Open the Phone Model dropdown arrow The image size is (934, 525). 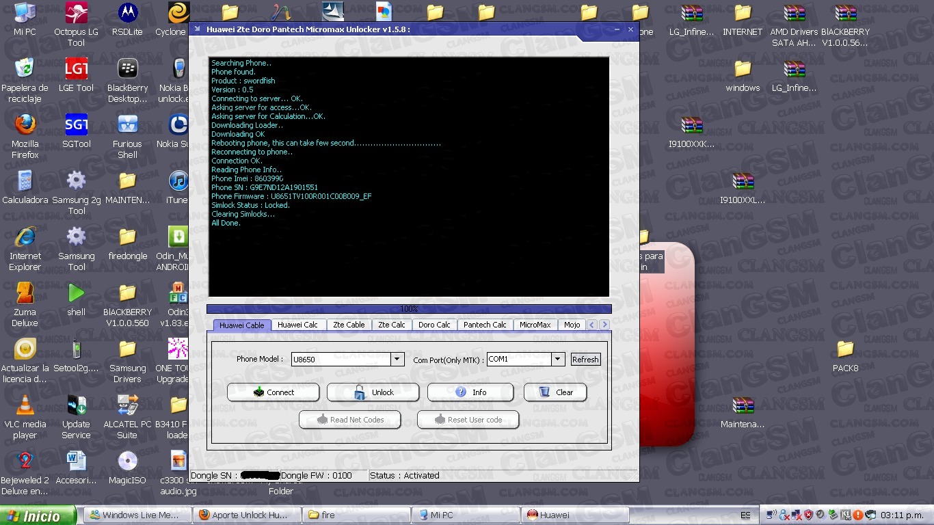397,359
